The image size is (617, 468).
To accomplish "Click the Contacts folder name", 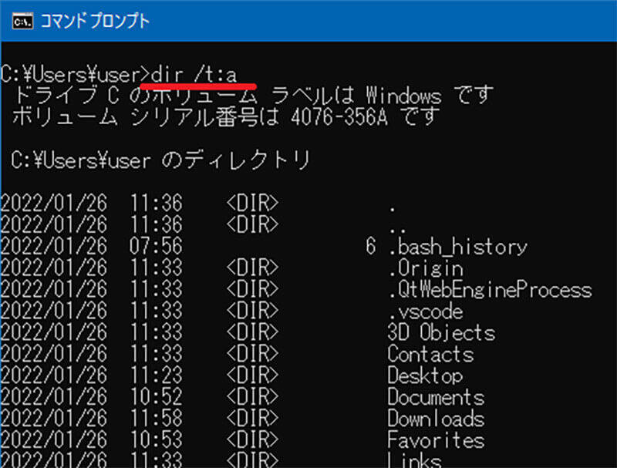I will pyautogui.click(x=430, y=355).
